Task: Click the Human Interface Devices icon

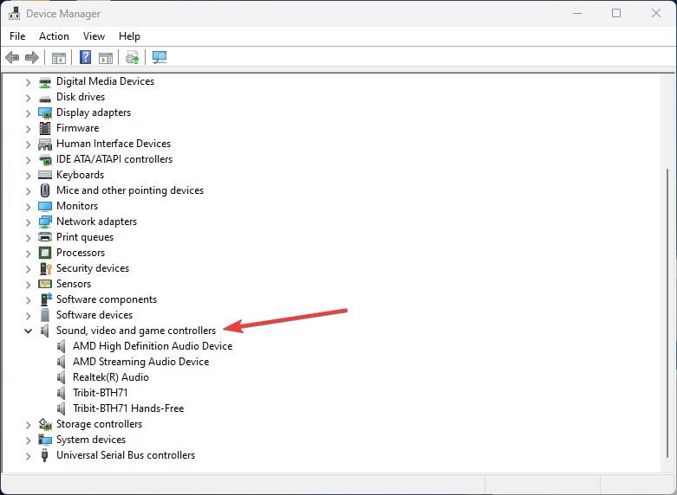Action: tap(45, 144)
